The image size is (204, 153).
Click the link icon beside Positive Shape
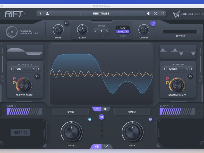(37, 76)
